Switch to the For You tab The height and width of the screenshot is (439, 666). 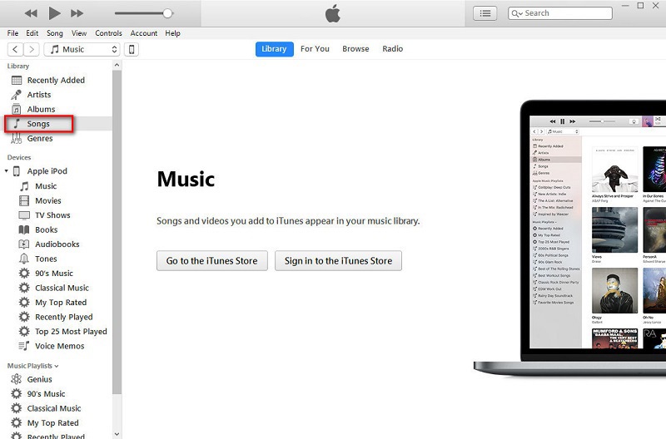click(x=315, y=49)
